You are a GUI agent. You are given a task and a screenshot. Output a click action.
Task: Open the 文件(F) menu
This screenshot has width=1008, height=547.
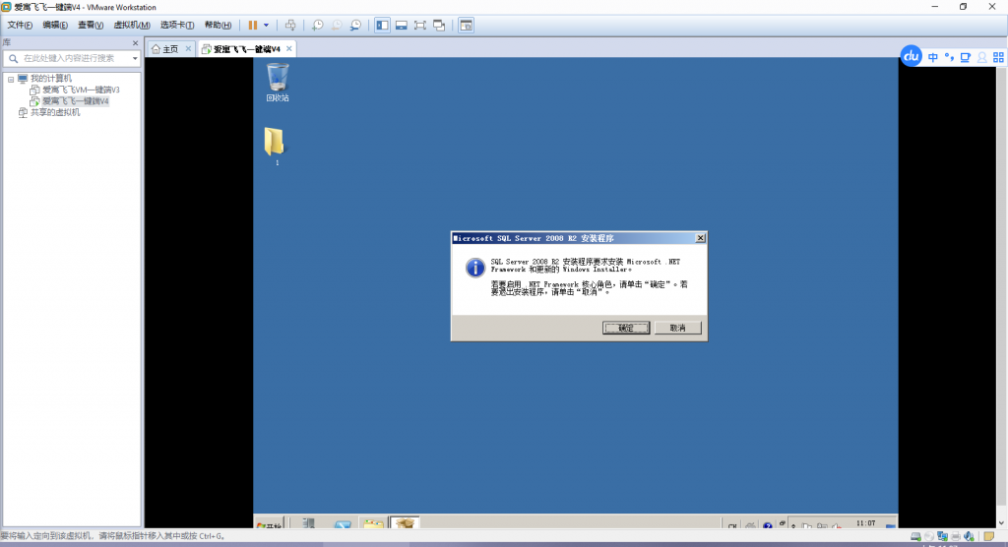(20, 25)
